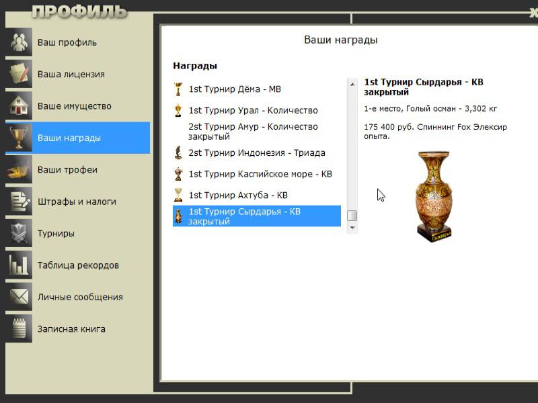Close the ПРОФИЛЬ window
The width and height of the screenshot is (538, 403).
pos(534,13)
